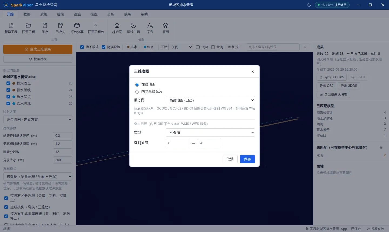Open the 服务商 dropdown

[x=210, y=100]
